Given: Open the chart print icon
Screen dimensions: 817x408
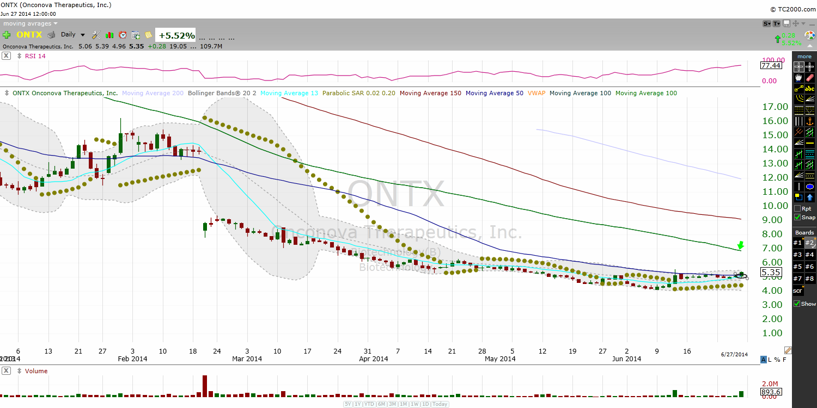Looking at the screenshot, I should point(51,34).
